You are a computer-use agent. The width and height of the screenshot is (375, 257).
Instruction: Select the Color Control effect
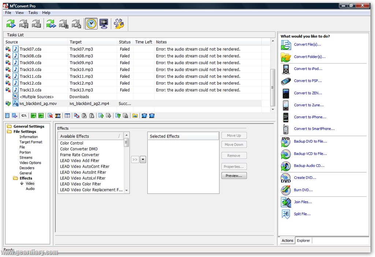pos(71,143)
